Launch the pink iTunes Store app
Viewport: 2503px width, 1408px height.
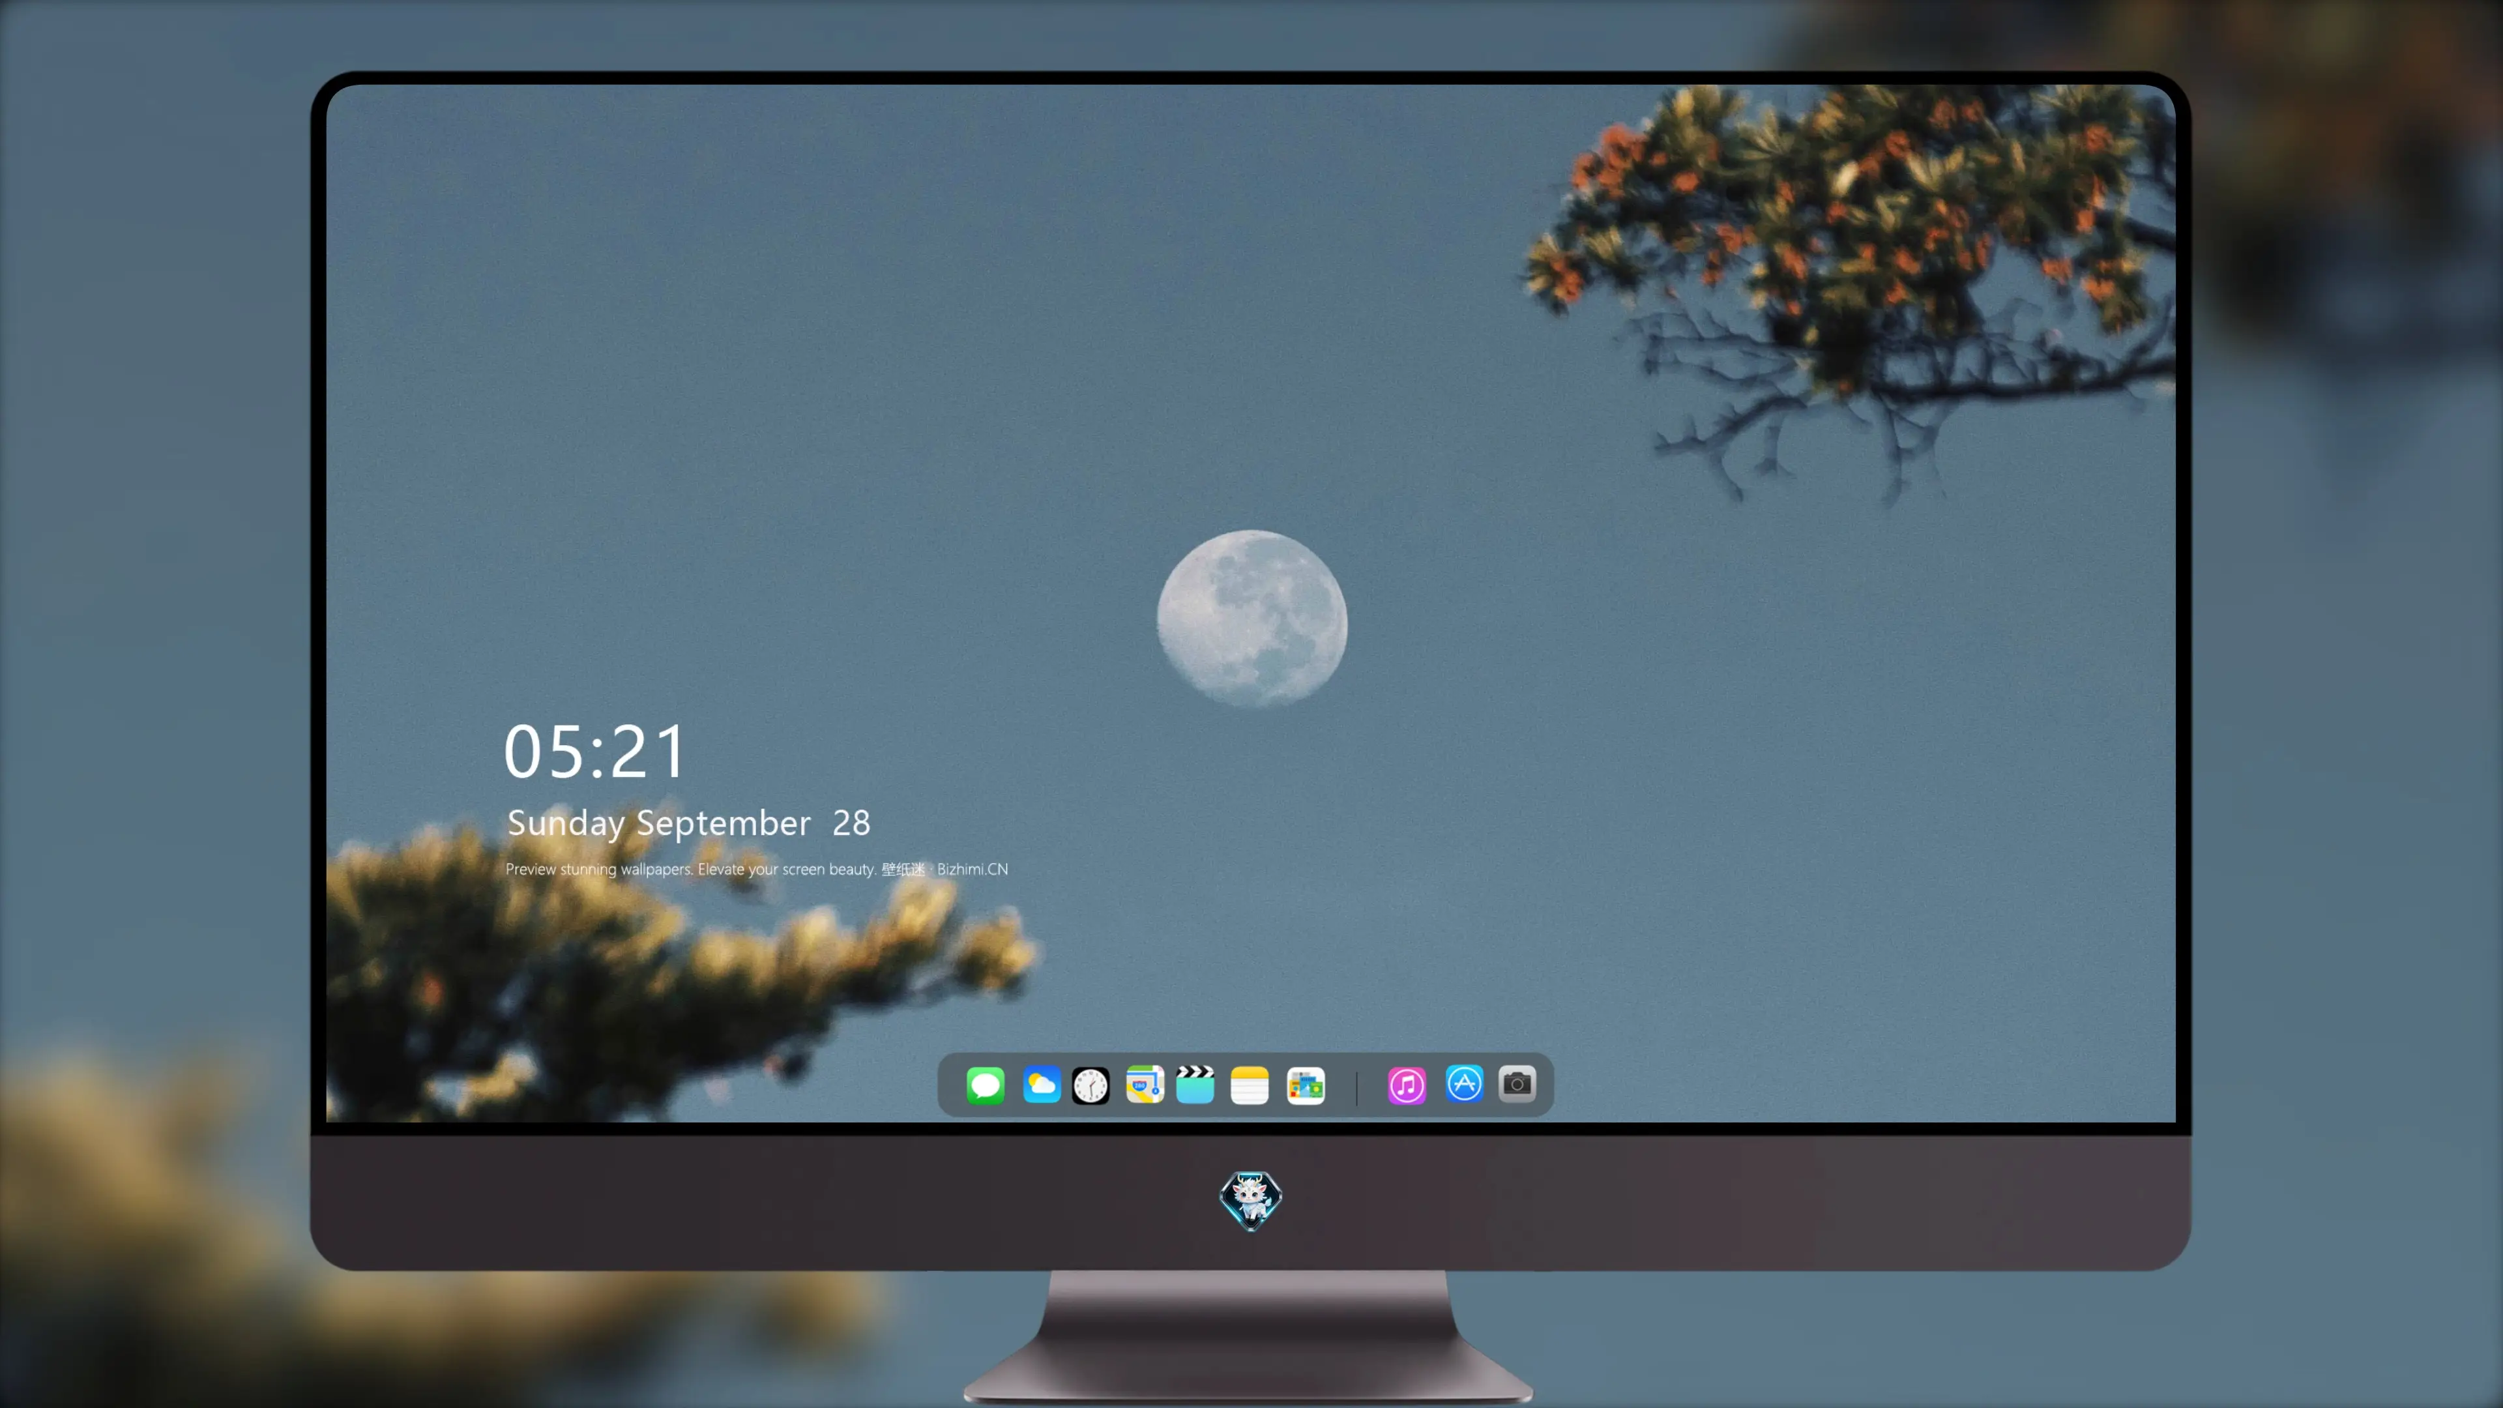click(x=1407, y=1085)
